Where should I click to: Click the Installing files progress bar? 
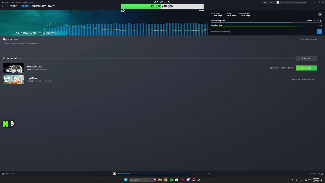click(x=266, y=27)
